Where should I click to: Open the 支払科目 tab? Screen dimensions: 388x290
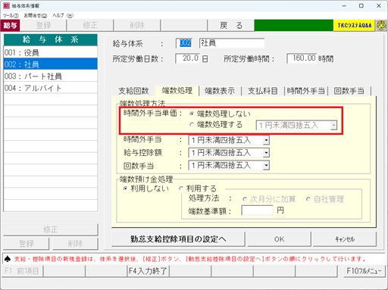pos(263,91)
